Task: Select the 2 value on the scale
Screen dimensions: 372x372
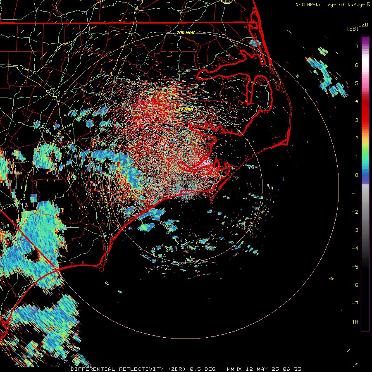Action: pyautogui.click(x=357, y=138)
